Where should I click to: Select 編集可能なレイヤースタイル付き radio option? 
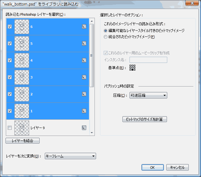click(x=106, y=31)
